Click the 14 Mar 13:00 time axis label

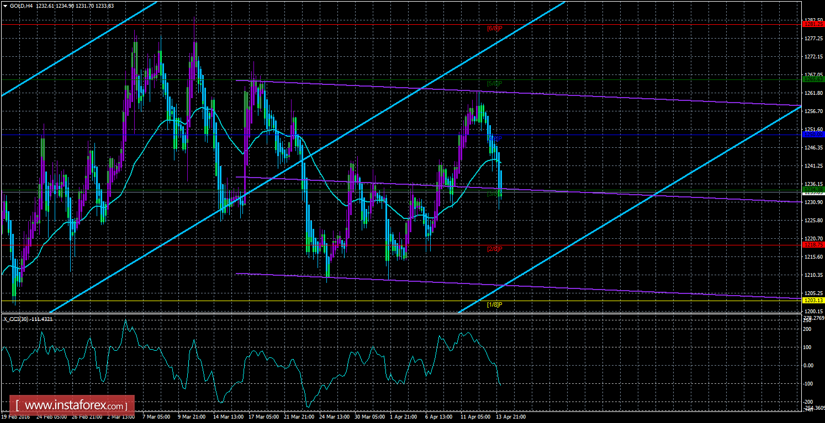229,417
